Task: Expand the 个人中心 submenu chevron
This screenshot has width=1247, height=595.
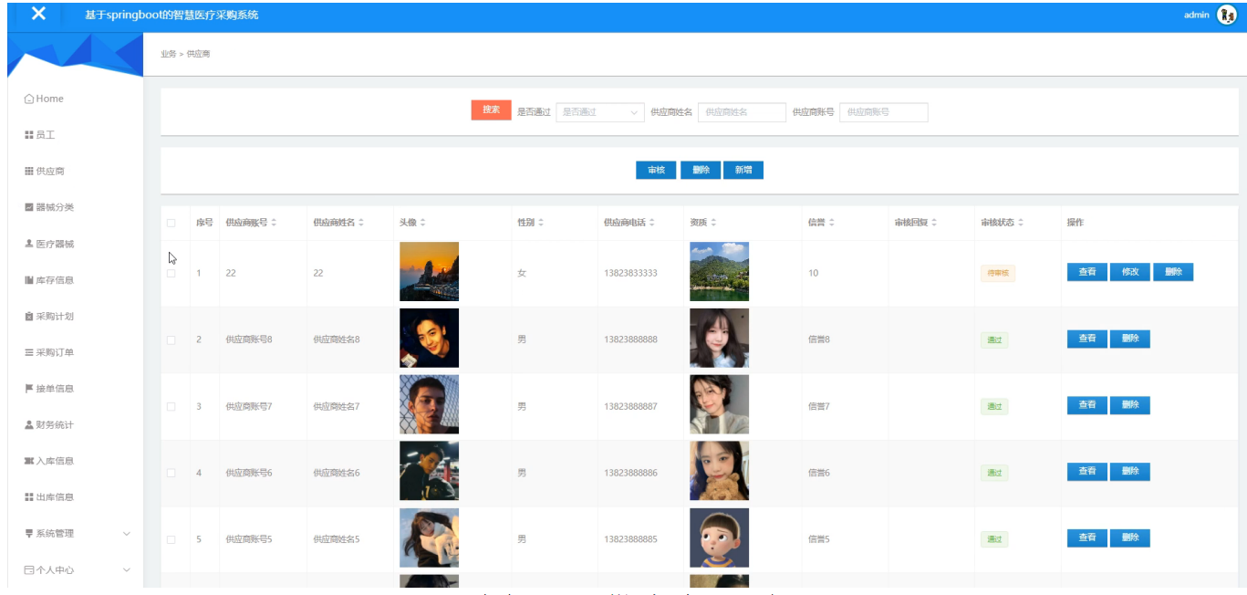Action: tap(127, 570)
